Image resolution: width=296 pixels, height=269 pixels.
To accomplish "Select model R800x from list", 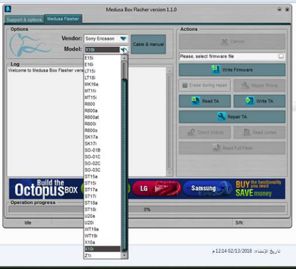I will pos(102,131).
